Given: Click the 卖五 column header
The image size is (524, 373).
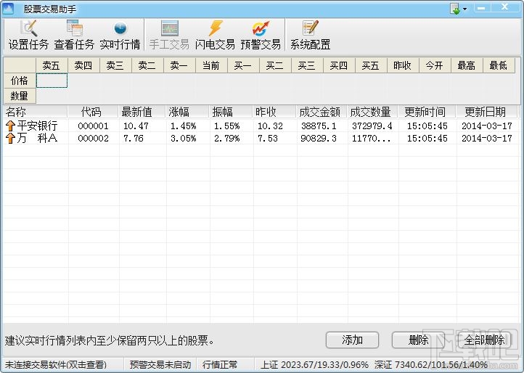Looking at the screenshot, I should click(52, 65).
